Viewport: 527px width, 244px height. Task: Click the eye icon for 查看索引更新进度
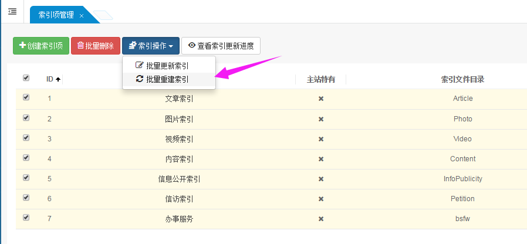coord(191,45)
